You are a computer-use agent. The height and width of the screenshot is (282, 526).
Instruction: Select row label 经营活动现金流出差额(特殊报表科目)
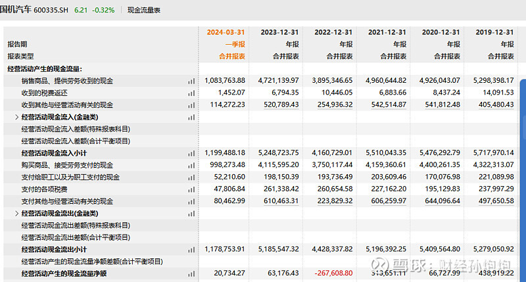76,225
